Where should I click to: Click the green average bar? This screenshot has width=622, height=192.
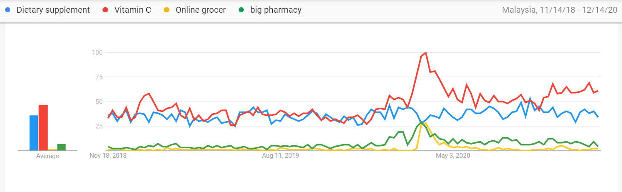pos(61,147)
